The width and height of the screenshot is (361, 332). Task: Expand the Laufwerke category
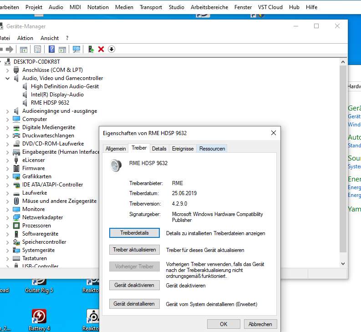(x=8, y=193)
